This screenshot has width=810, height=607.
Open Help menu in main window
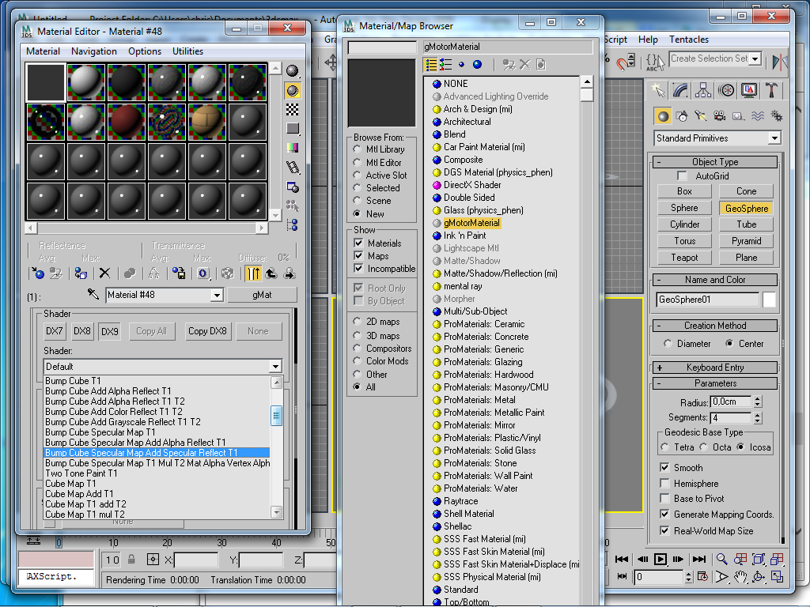click(x=648, y=40)
